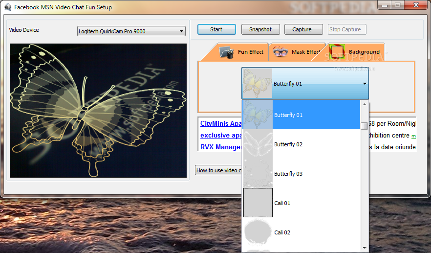Click the list scrollbar down arrow
431x253 pixels.
pos(365,248)
